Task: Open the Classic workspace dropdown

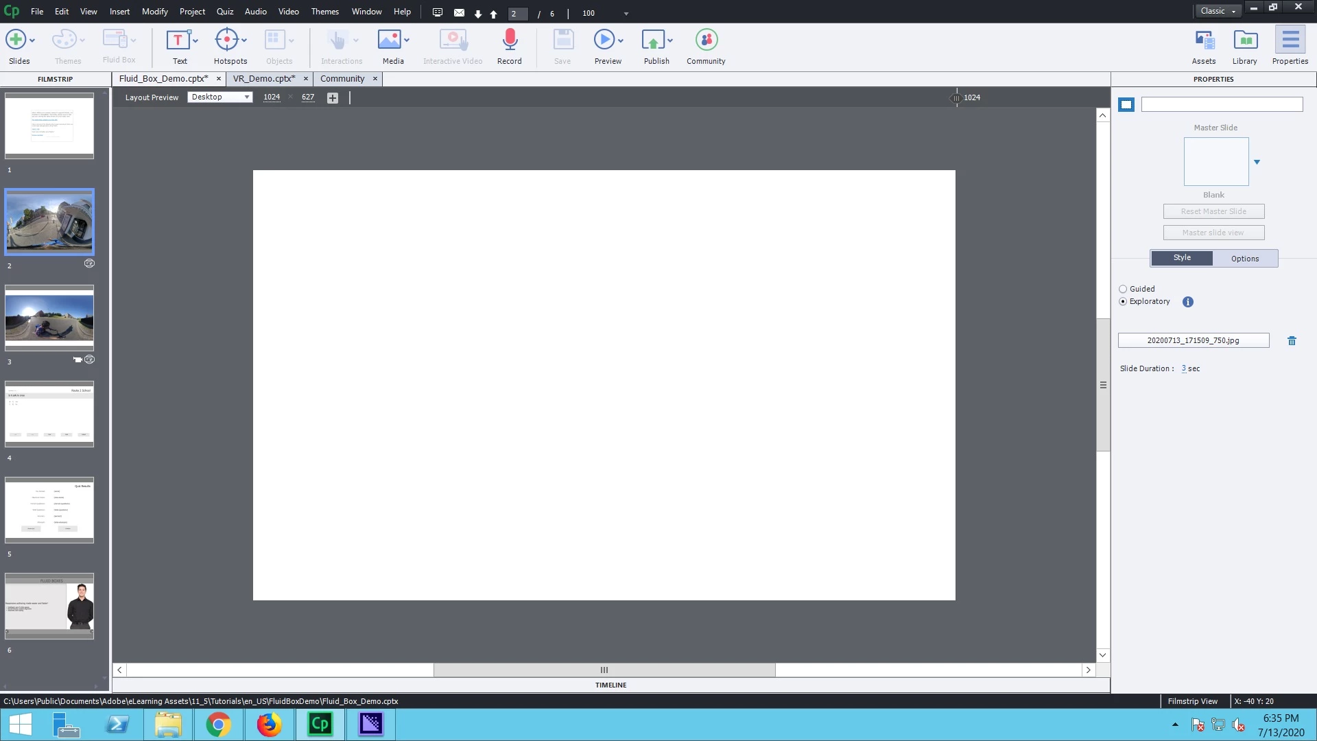Action: pos(1218,11)
